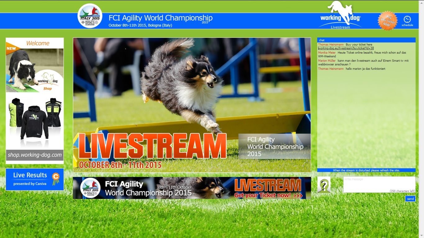Click the Italy 2015 logo in bottom banner
The image size is (424, 238).
pos(90,188)
